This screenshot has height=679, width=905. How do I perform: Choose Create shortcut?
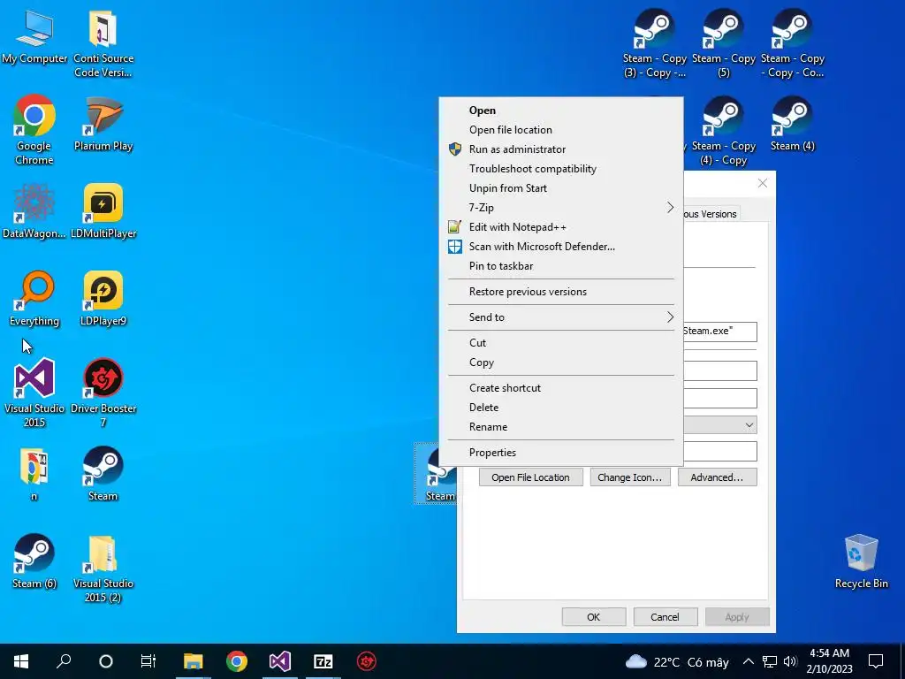[x=561, y=388]
